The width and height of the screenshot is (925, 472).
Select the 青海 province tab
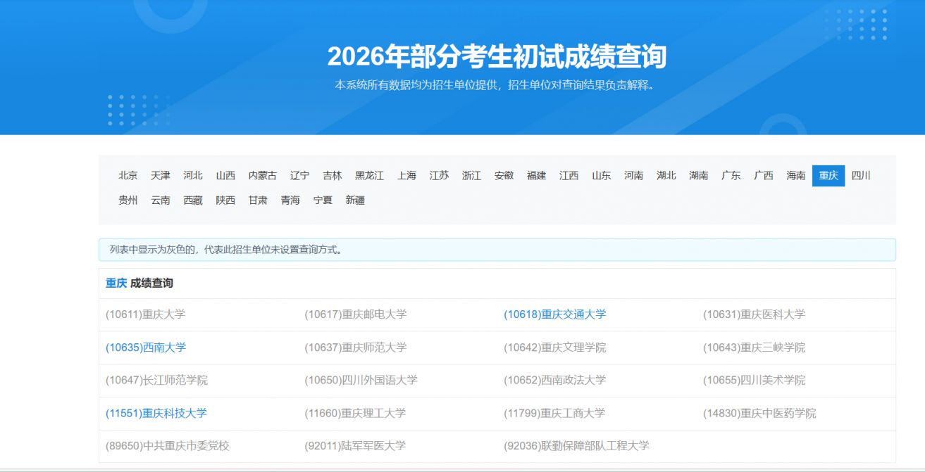290,200
